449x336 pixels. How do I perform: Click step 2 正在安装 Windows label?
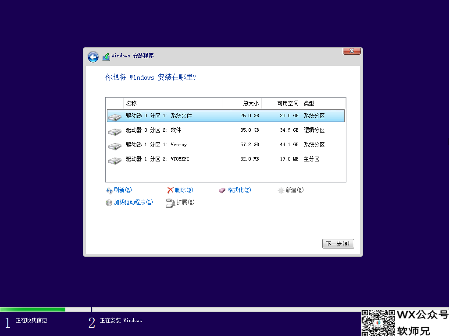point(121,321)
